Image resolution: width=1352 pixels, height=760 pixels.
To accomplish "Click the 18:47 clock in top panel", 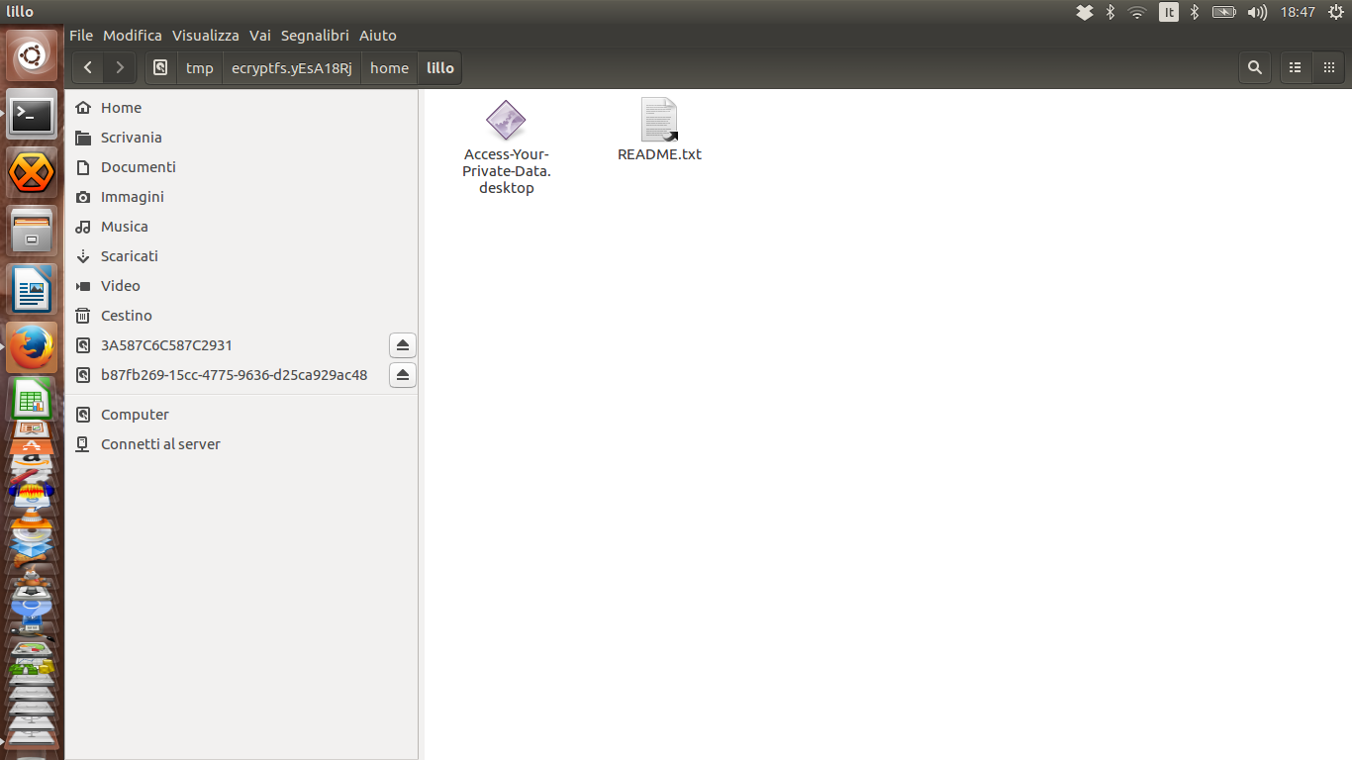I will [x=1298, y=12].
